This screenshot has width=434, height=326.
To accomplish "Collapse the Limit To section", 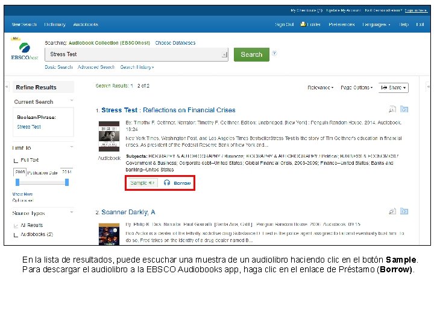I will tap(72, 147).
